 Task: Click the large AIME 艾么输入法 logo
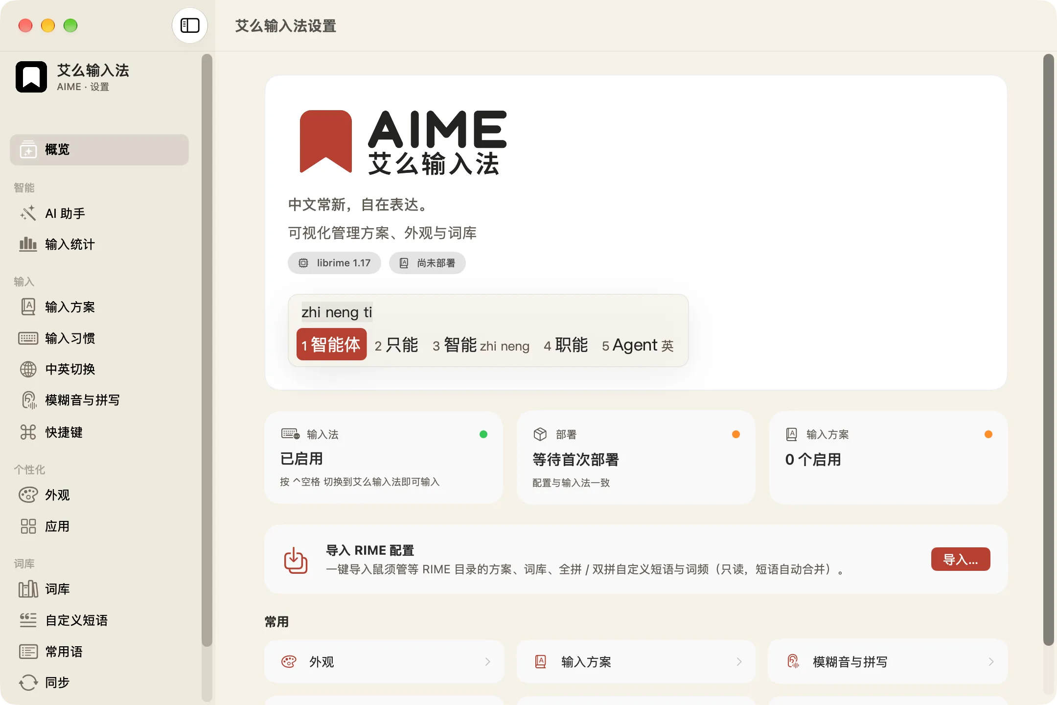tap(403, 142)
